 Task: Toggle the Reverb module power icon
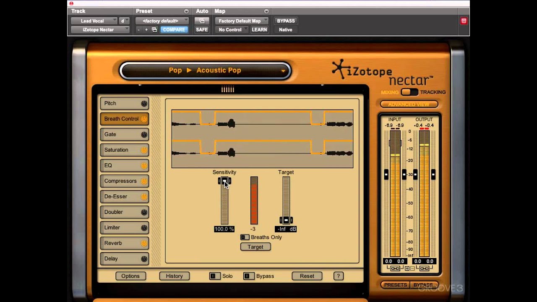144,243
